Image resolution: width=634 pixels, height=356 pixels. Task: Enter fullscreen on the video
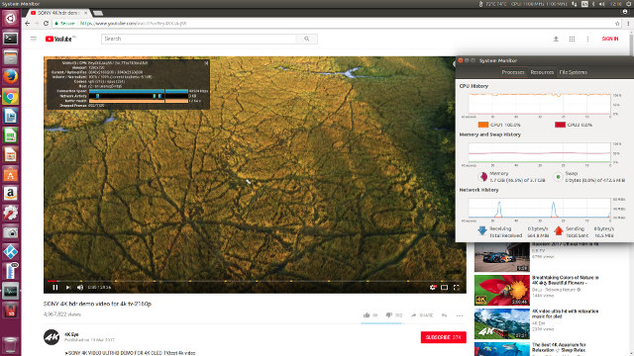point(456,288)
